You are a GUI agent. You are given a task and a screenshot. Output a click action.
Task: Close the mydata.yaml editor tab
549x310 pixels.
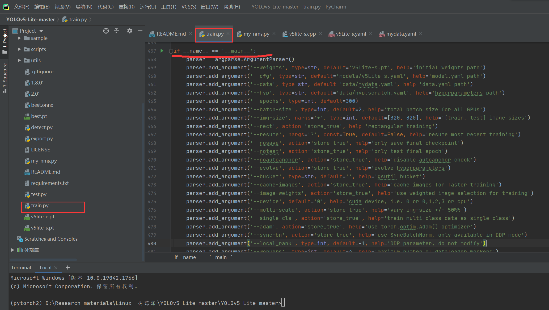[x=421, y=33]
